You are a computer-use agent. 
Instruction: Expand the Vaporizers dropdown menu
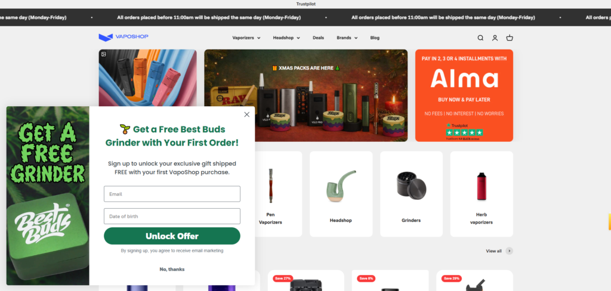point(246,38)
